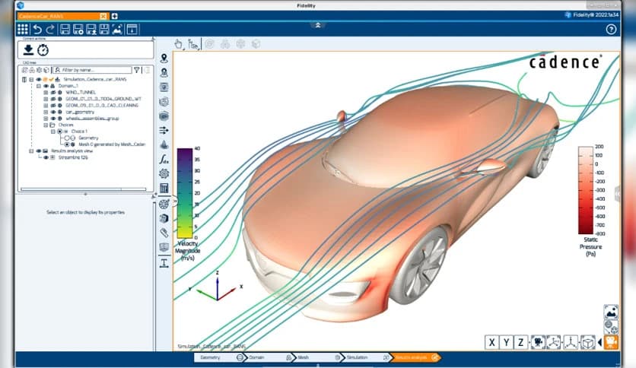
Task: Click the X axis view button
Action: click(493, 343)
